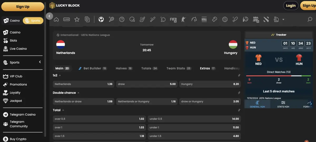Bet on over 1.5 at 1.18
The width and height of the screenshot is (316, 142).
tap(99, 136)
